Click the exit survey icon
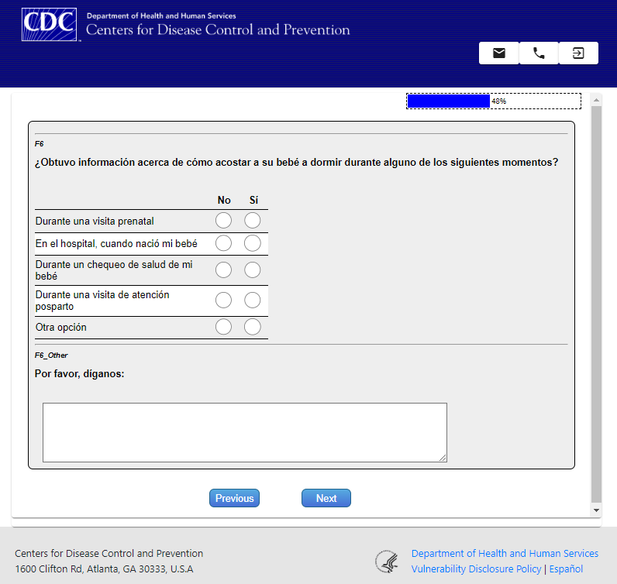The height and width of the screenshot is (584, 617). click(x=578, y=53)
